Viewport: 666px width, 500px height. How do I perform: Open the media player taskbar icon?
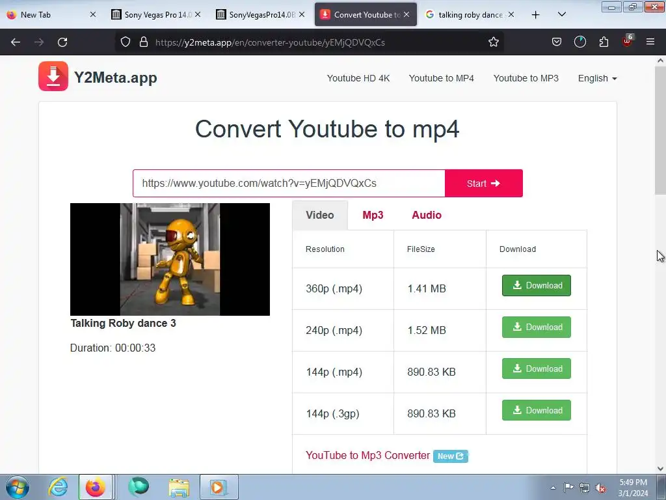[219, 487]
